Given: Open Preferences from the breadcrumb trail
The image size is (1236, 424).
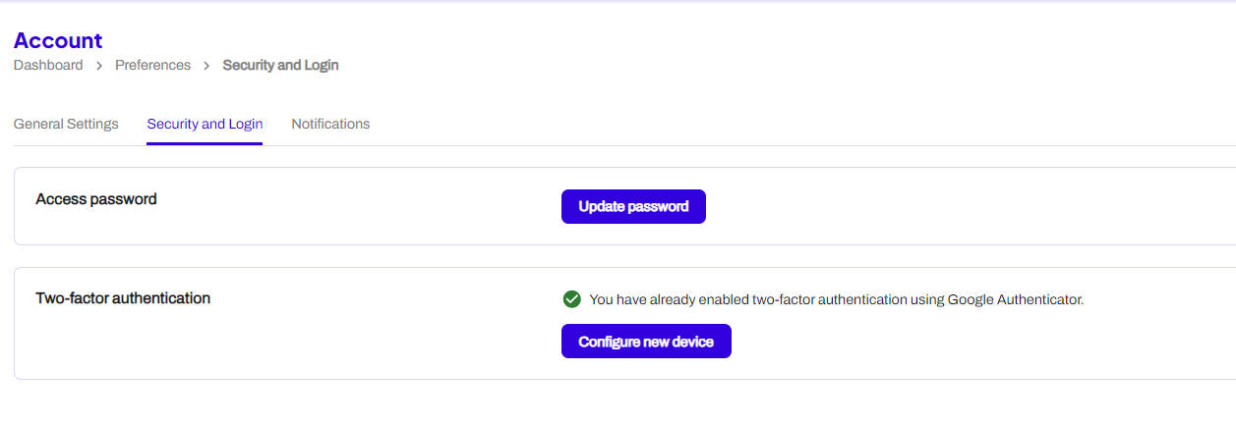Looking at the screenshot, I should (152, 65).
